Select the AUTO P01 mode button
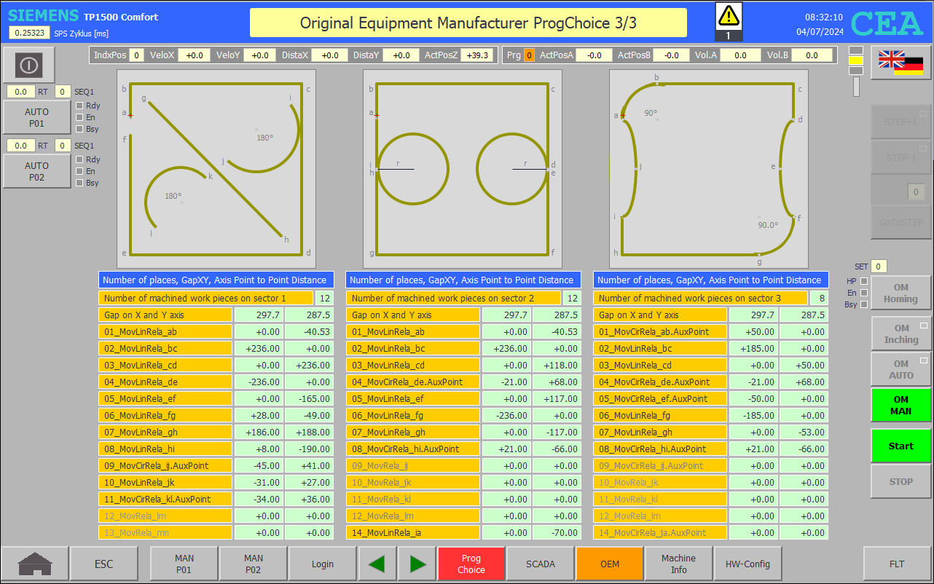 pyautogui.click(x=36, y=118)
